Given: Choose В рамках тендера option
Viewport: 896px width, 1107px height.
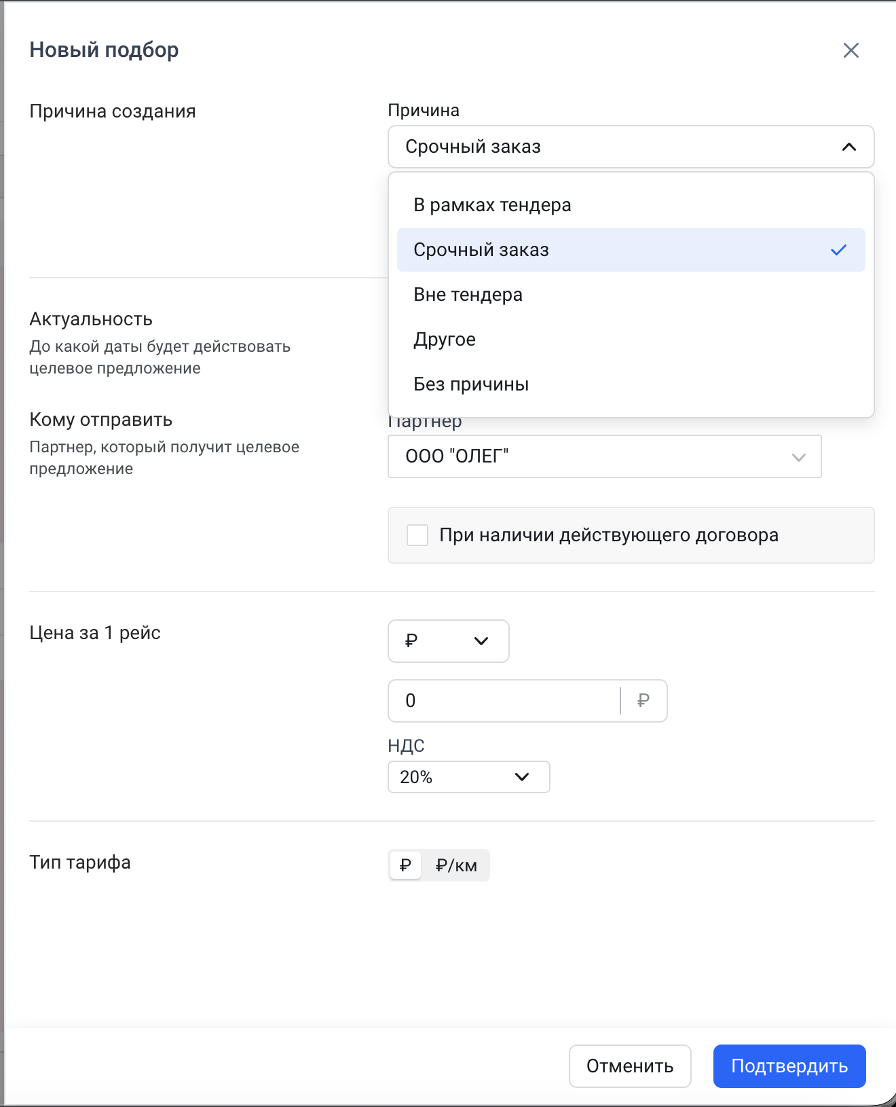Looking at the screenshot, I should (492, 205).
